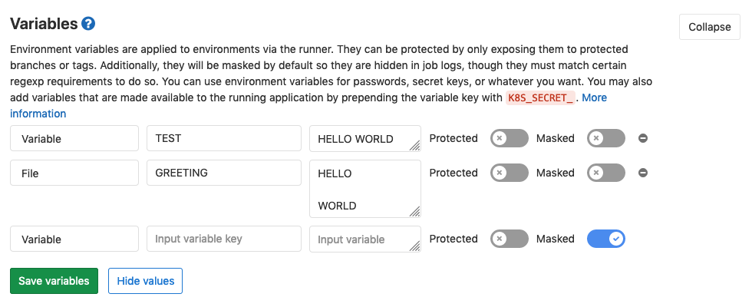Image resolution: width=752 pixels, height=307 pixels.
Task: Click the Input variable key field
Action: [x=223, y=239]
